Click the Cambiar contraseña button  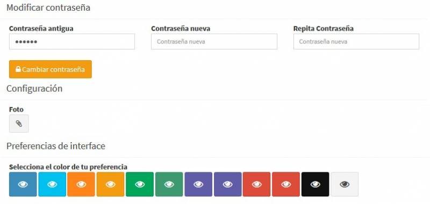tap(51, 69)
